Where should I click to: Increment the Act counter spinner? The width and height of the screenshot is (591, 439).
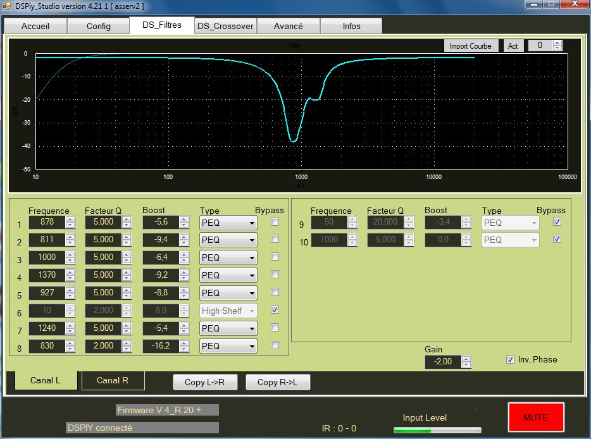click(x=557, y=43)
